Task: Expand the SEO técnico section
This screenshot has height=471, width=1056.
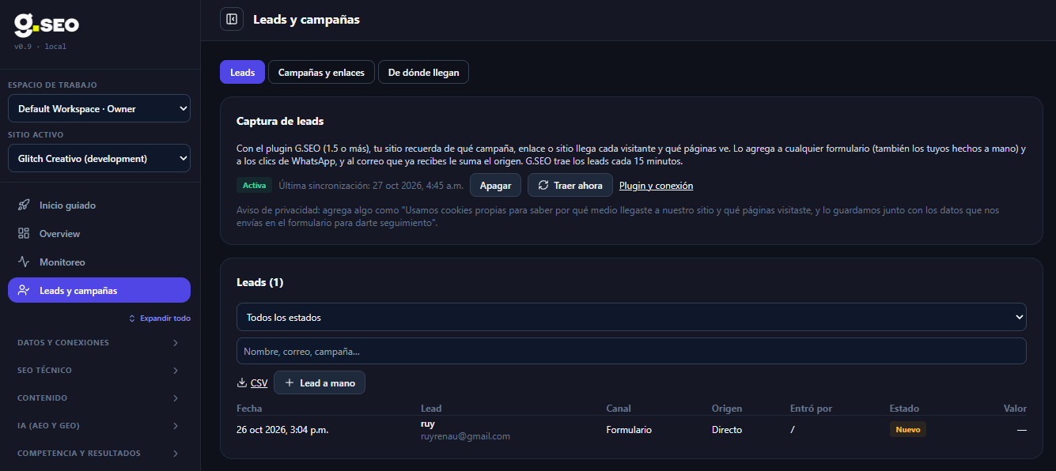Action: click(99, 371)
